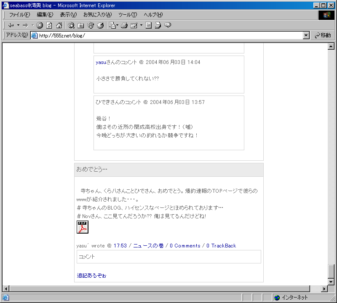Viewport: 337px width, 303px height.
Task: Click the アドレス(D) label
Action: click(17, 35)
